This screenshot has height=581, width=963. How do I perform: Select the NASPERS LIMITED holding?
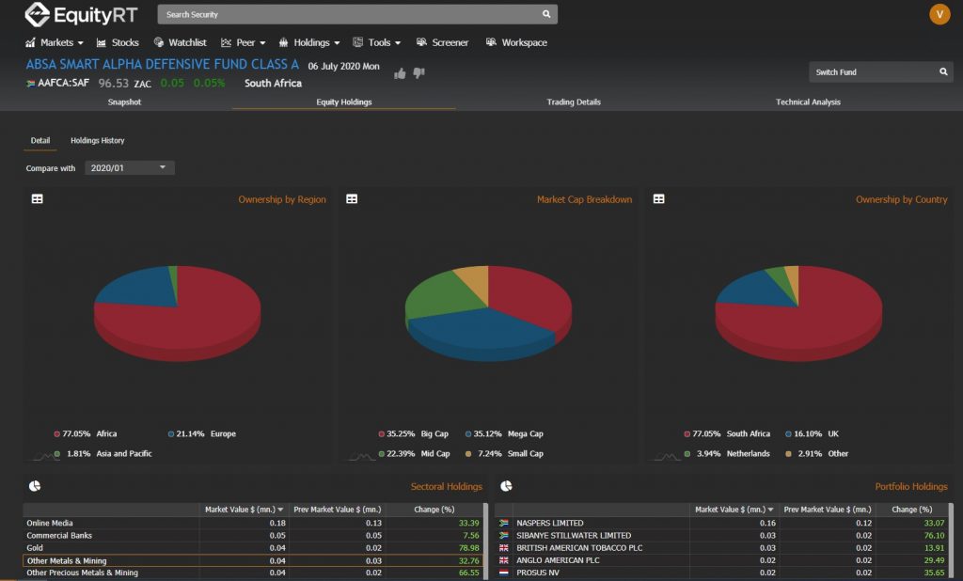click(722, 524)
